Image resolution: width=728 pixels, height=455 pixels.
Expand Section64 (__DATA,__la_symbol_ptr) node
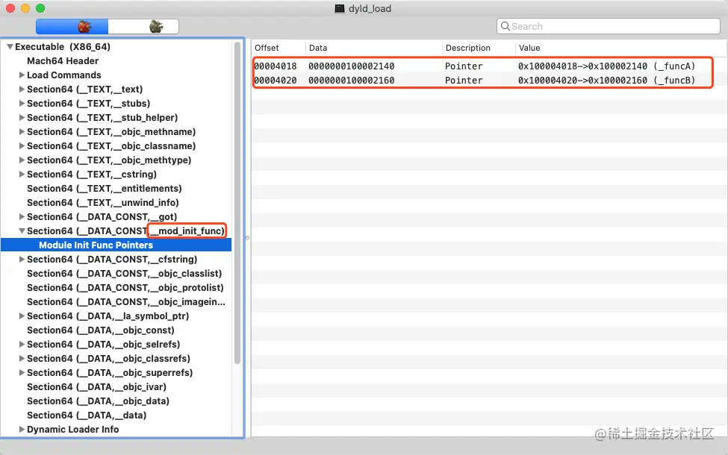click(x=22, y=316)
